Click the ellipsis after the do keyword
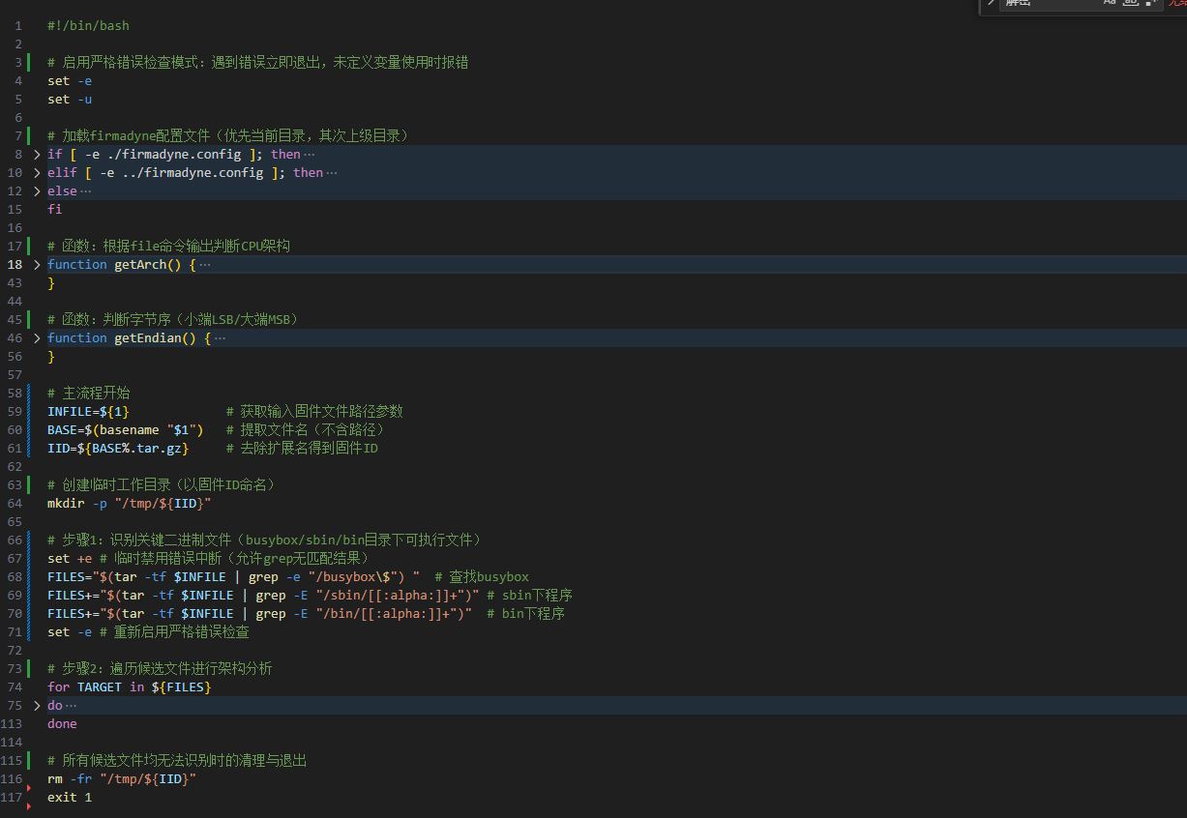The image size is (1187, 818). tap(71, 706)
